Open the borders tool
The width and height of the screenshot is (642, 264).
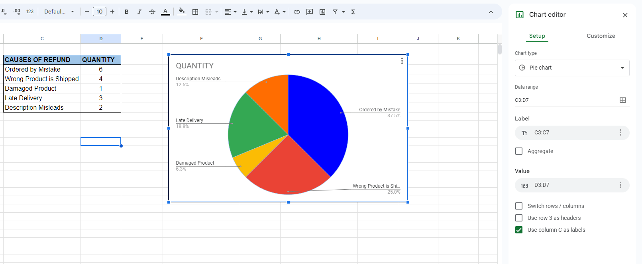coord(195,12)
